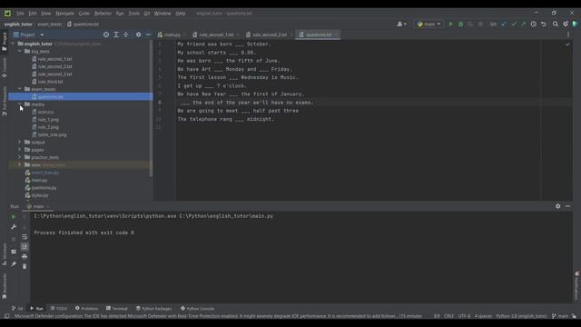Open the Tools menu
581x327 pixels.
pyautogui.click(x=133, y=14)
